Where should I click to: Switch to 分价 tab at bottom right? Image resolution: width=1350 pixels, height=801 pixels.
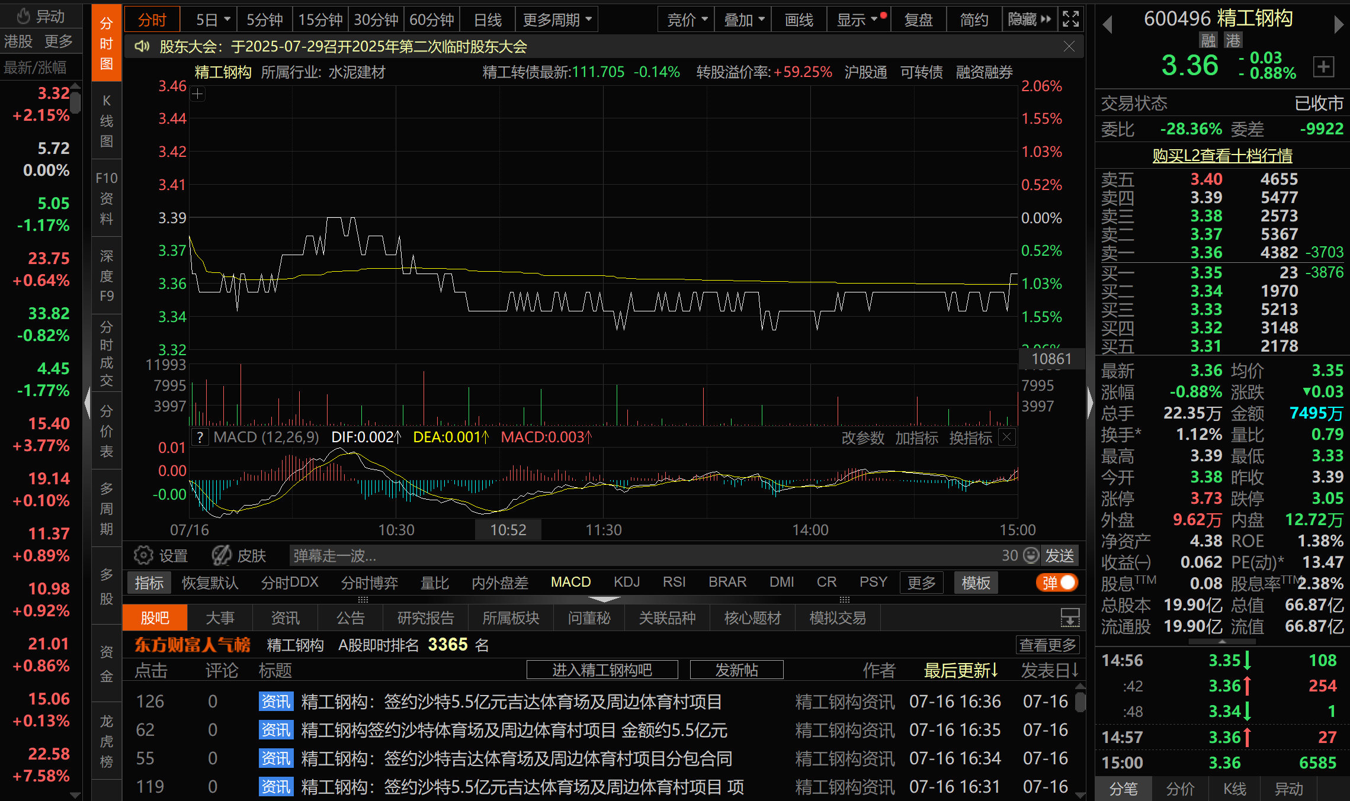click(x=1180, y=789)
